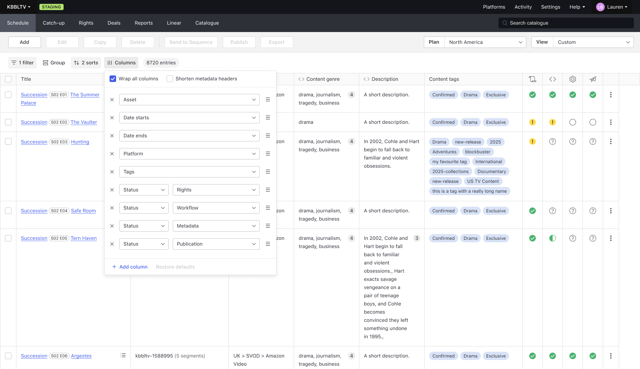Image resolution: width=640 pixels, height=369 pixels.
Task: Click the metadata status column header icon
Action: [x=553, y=79]
